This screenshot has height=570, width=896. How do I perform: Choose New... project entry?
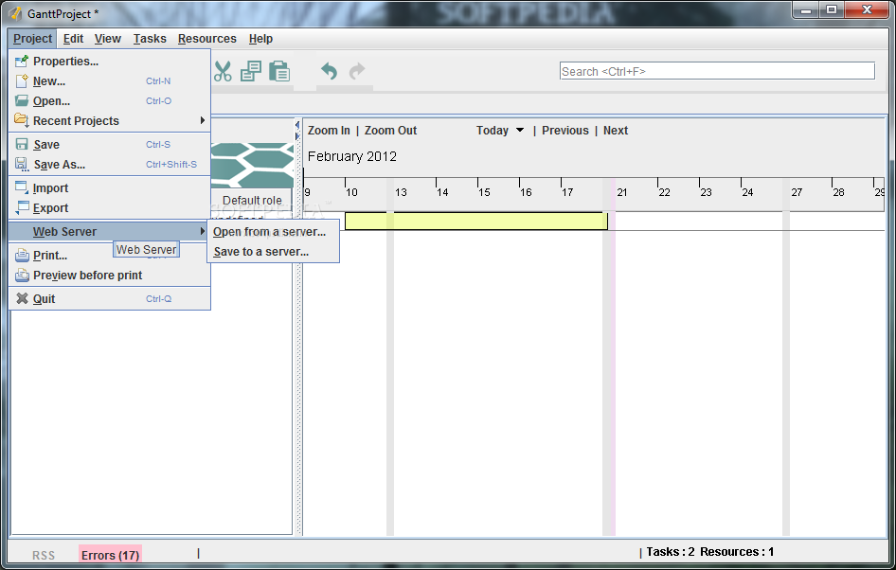pyautogui.click(x=110, y=81)
